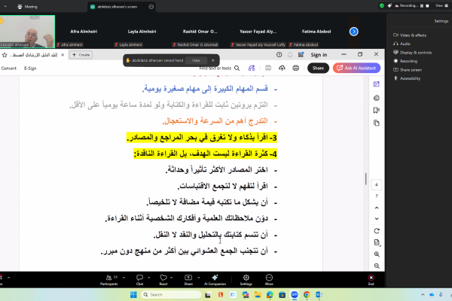Click the Windows taskbar Search box
Viewport: 452px width, 301px height.
click(x=171, y=294)
